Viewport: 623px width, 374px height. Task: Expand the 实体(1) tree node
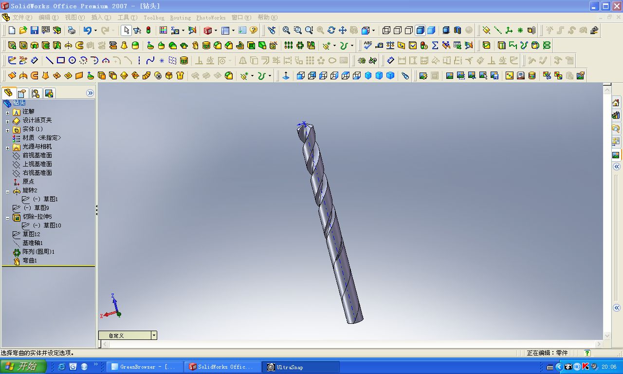click(x=7, y=130)
